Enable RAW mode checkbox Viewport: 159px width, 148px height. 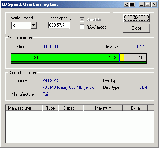pos(82,27)
